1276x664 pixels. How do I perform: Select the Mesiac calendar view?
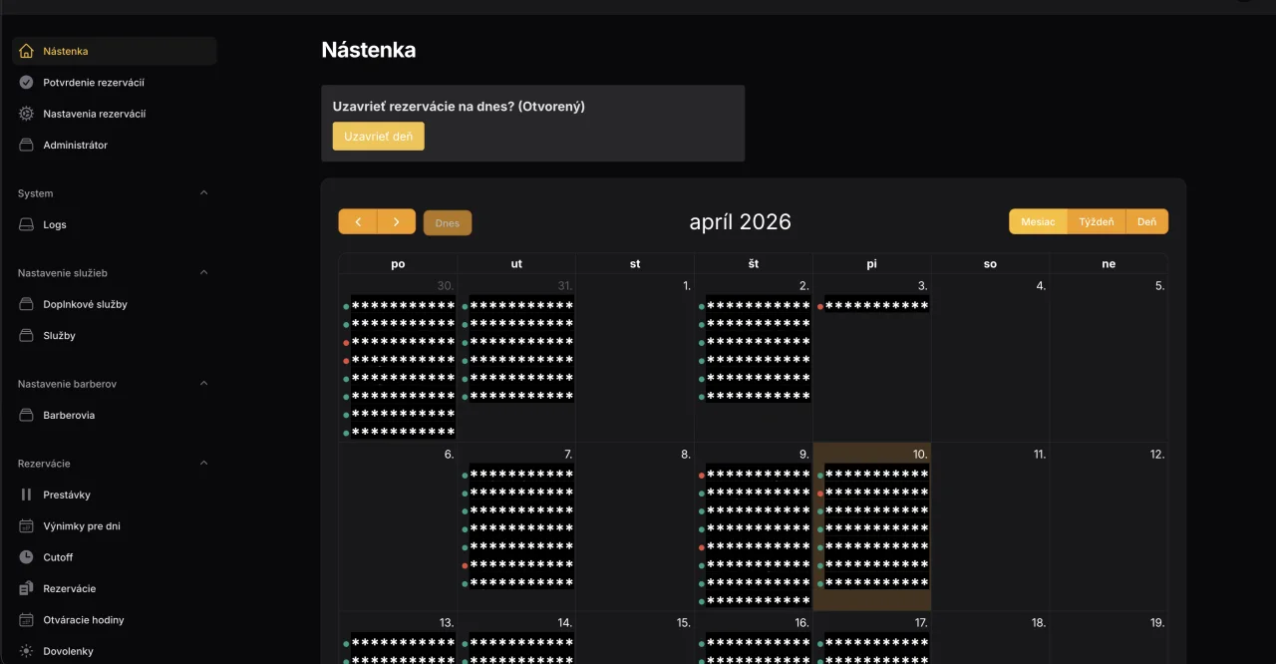point(1038,221)
